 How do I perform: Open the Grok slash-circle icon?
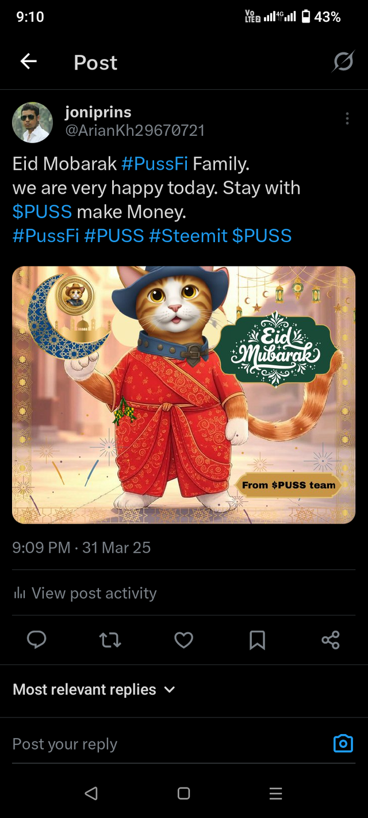coord(343,62)
